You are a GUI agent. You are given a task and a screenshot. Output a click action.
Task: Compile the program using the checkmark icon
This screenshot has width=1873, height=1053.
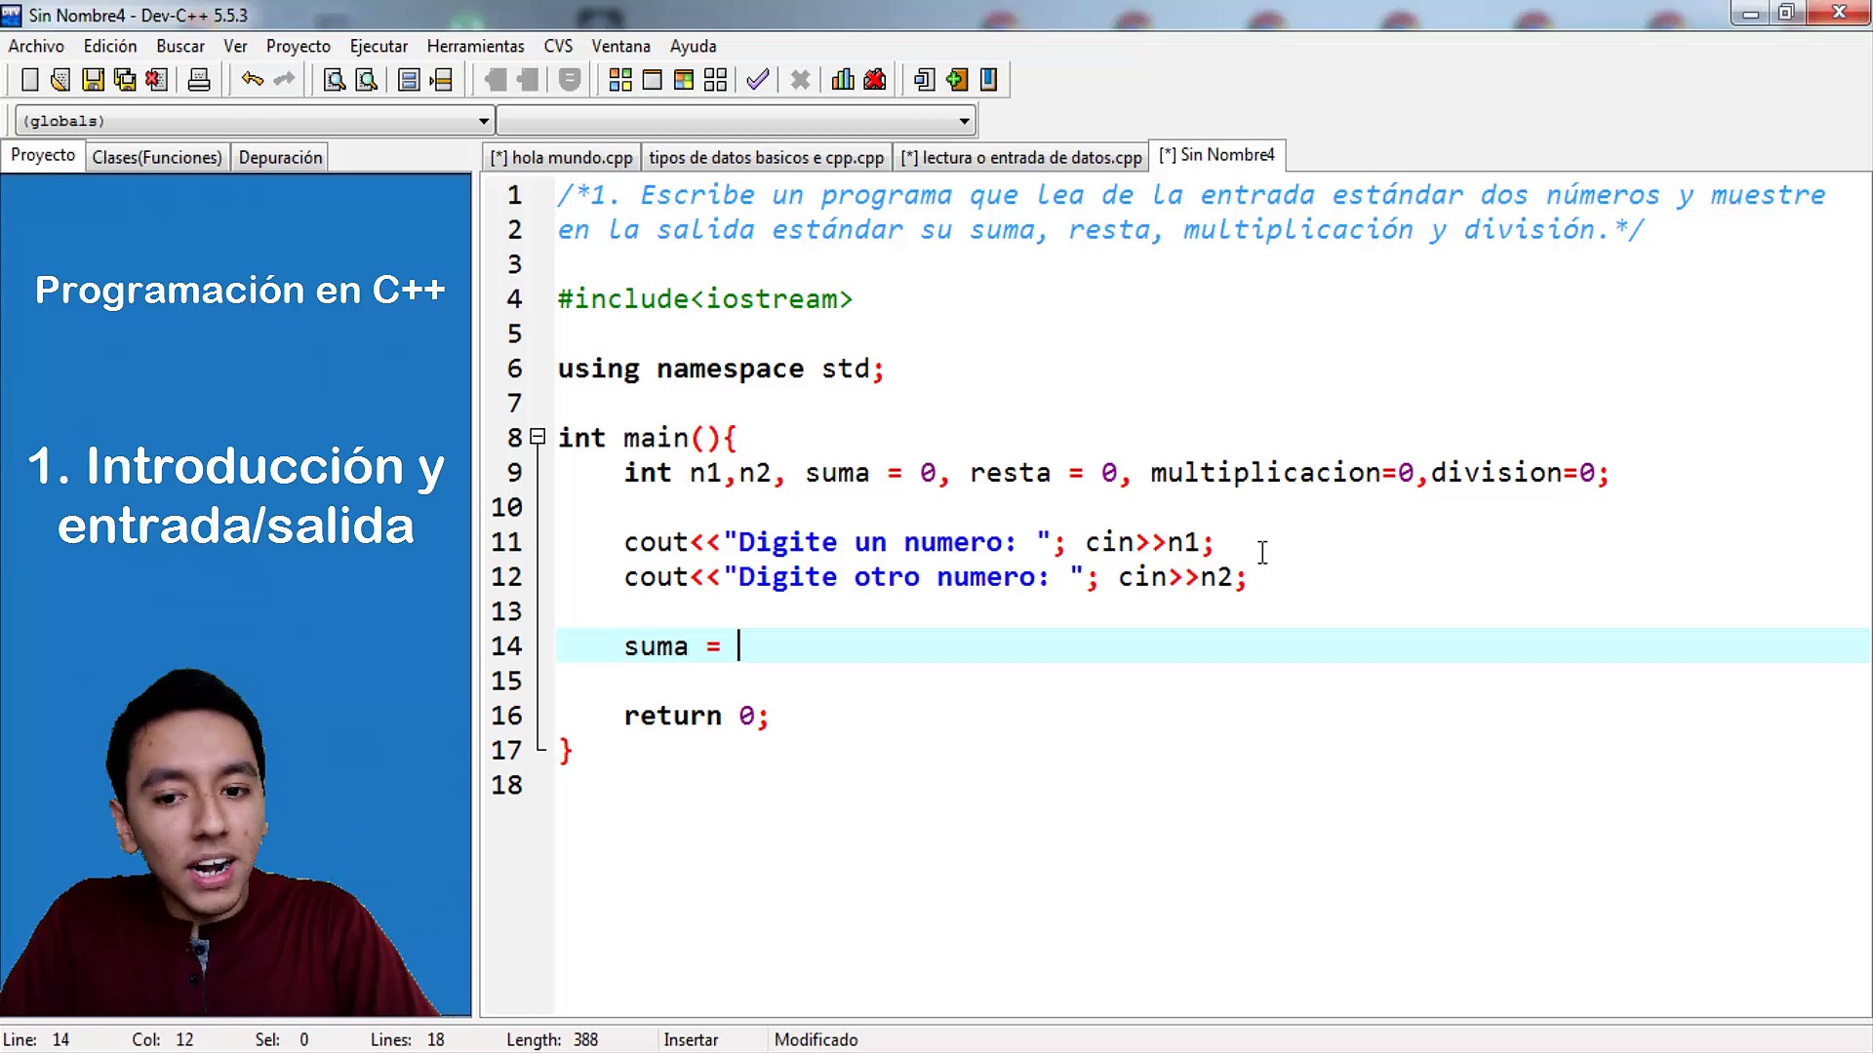tap(757, 79)
